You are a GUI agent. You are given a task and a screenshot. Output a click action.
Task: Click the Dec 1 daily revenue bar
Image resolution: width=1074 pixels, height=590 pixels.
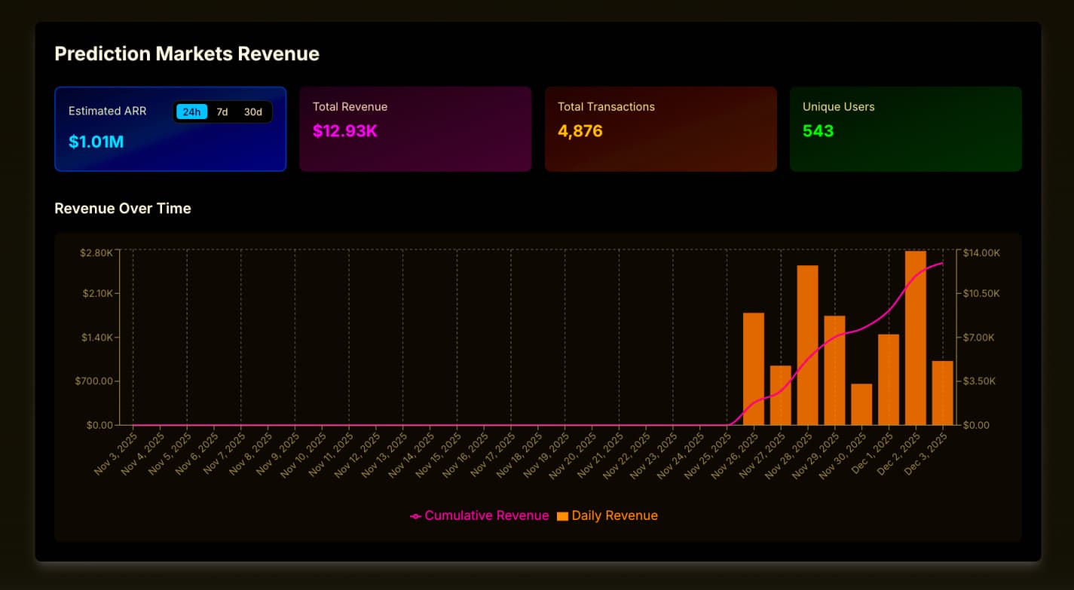click(x=889, y=380)
